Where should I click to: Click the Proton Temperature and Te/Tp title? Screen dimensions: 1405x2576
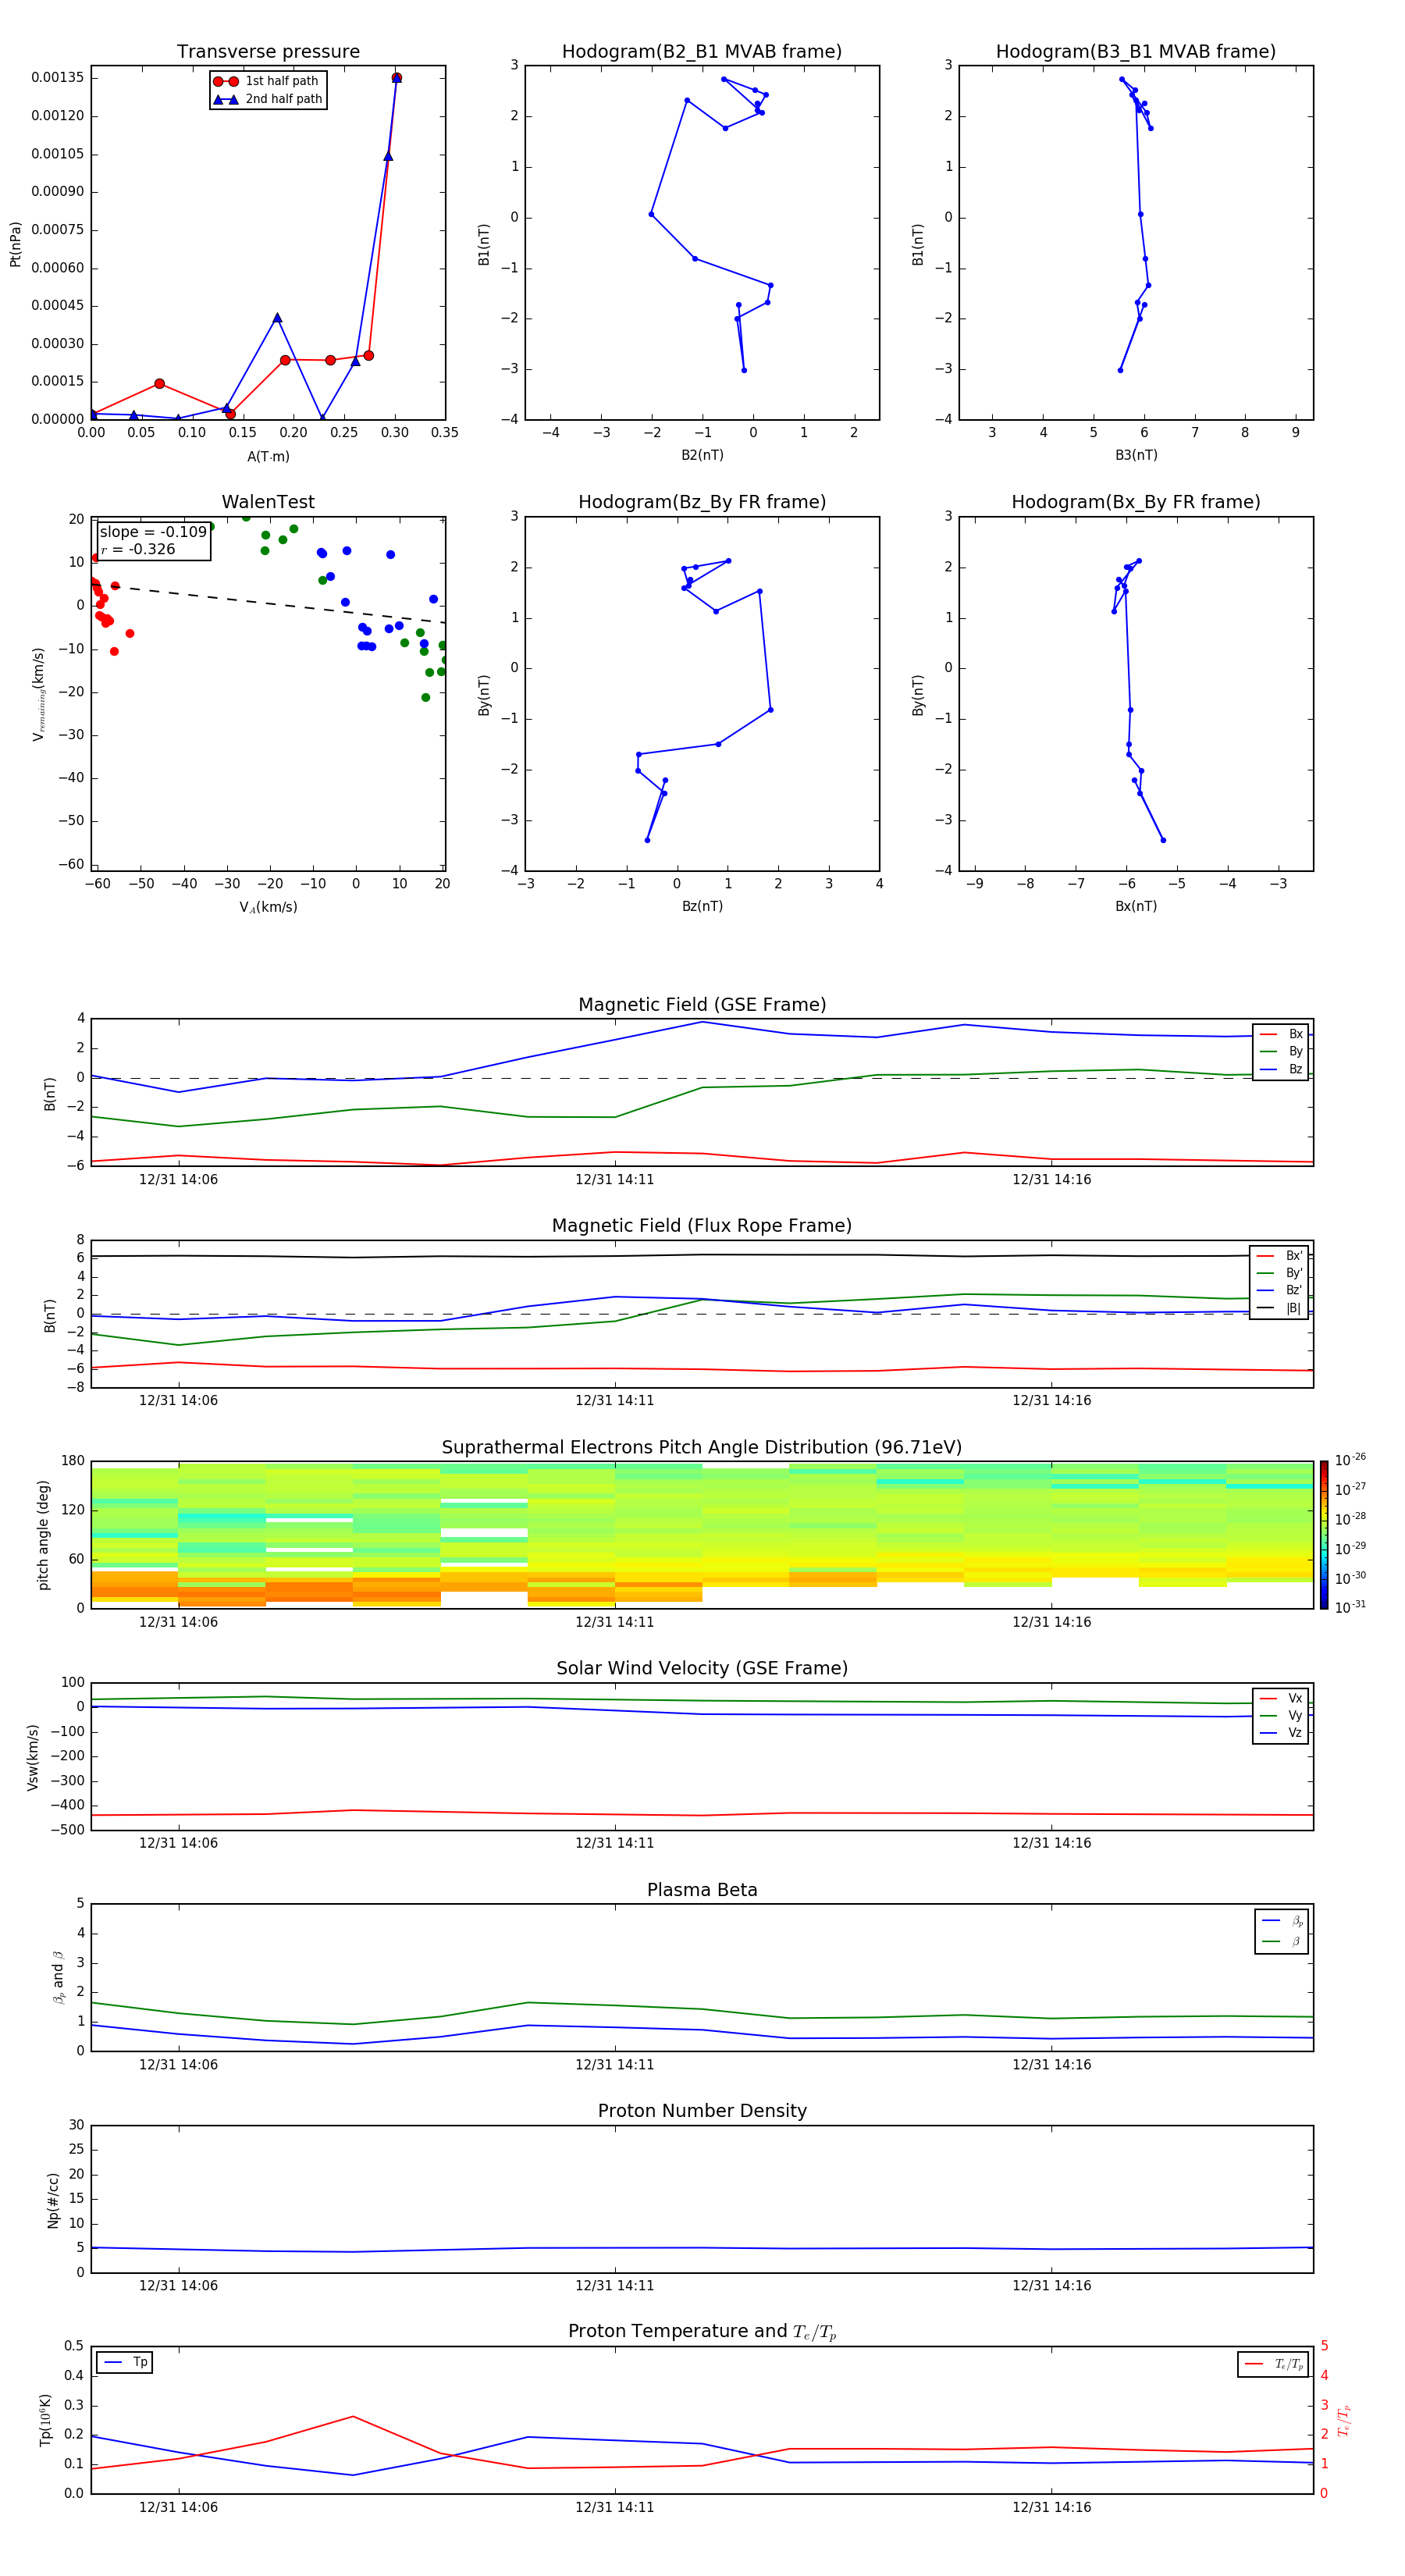702,2332
